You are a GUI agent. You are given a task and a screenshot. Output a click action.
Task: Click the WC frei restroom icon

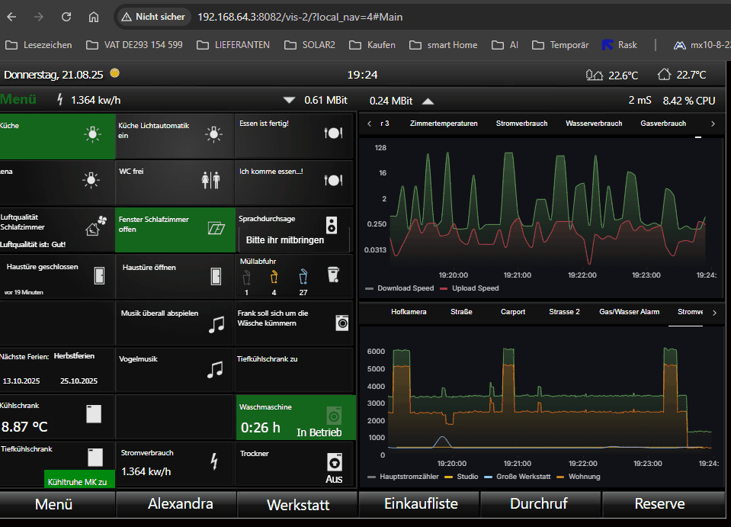click(210, 180)
